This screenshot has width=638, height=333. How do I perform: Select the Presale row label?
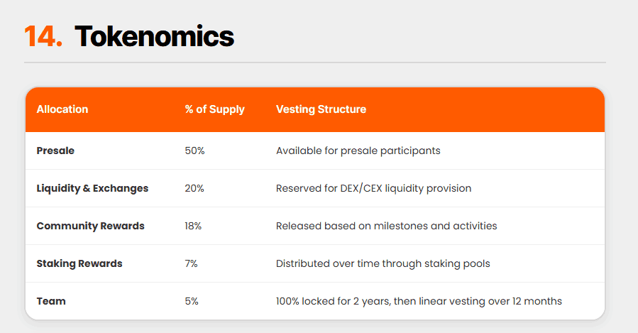(55, 151)
